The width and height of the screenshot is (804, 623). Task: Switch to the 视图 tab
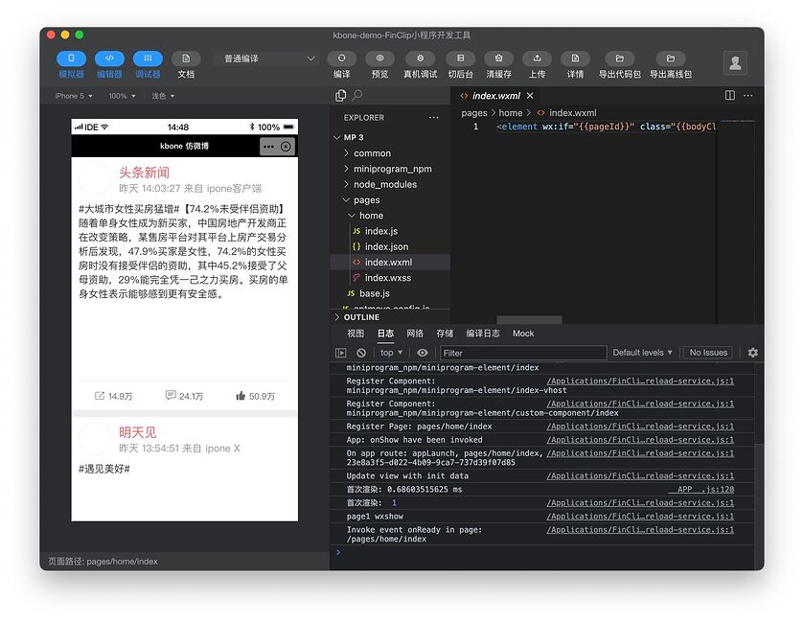[x=356, y=334]
